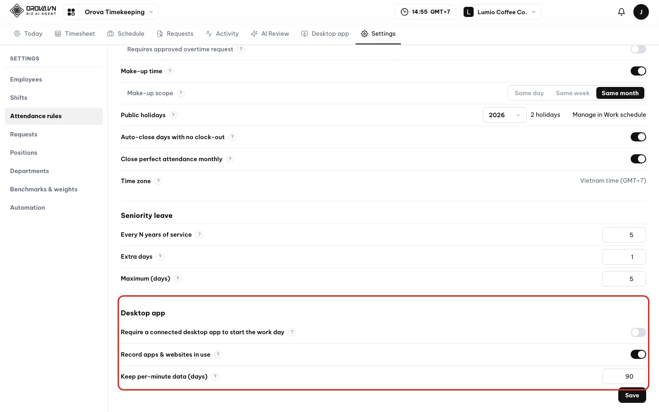Open Benchmarks & weights settings
This screenshot has width=659, height=412.
pyautogui.click(x=54, y=189)
